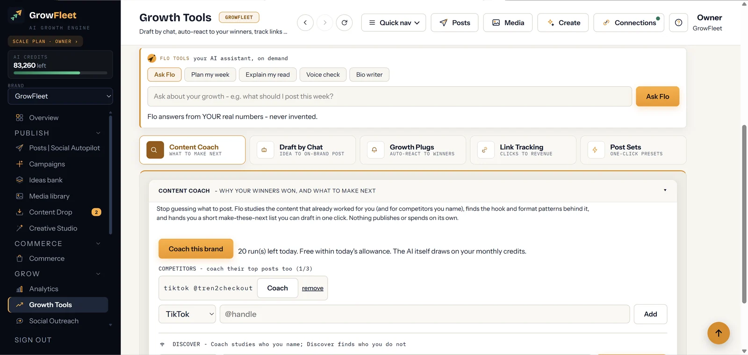Click the Ask about your growth input
The image size is (748, 355).
(389, 96)
